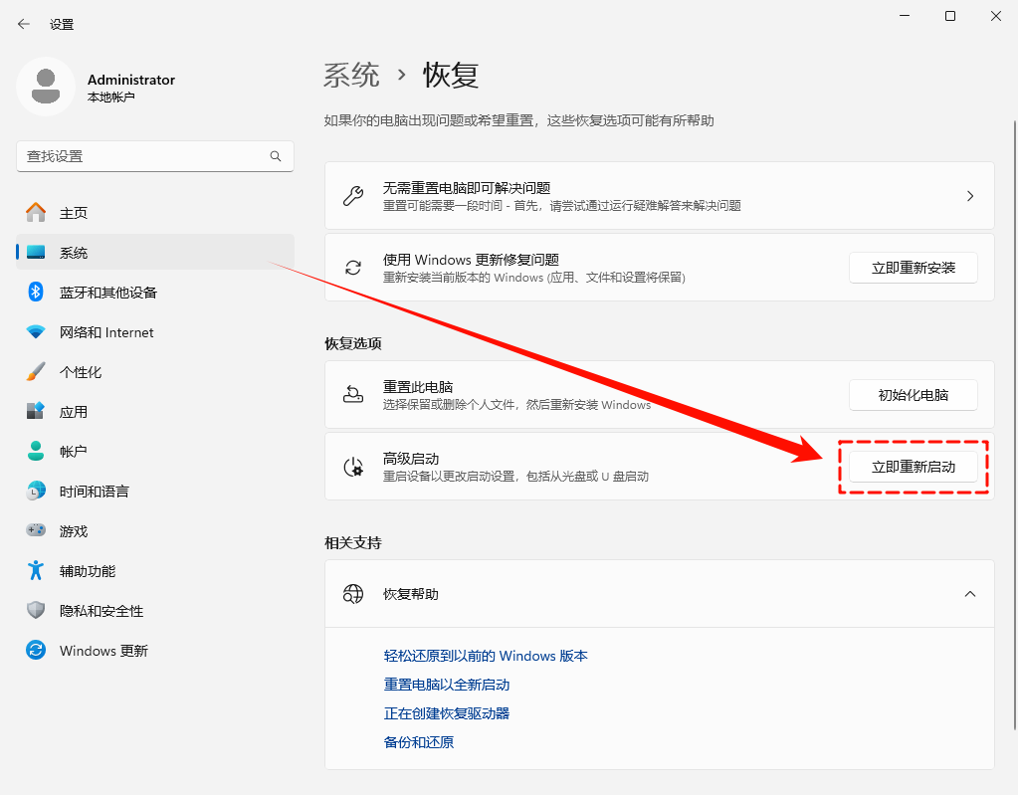The width and height of the screenshot is (1018, 795).
Task: Collapse the recovery help section
Action: pyautogui.click(x=969, y=593)
